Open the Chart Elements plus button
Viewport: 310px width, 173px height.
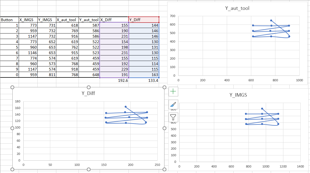[173, 92]
